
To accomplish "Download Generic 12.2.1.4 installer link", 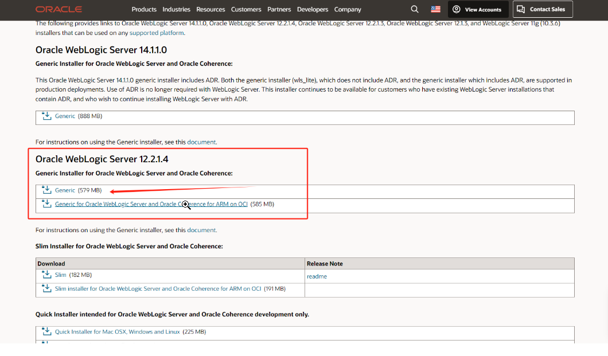I will [x=65, y=190].
